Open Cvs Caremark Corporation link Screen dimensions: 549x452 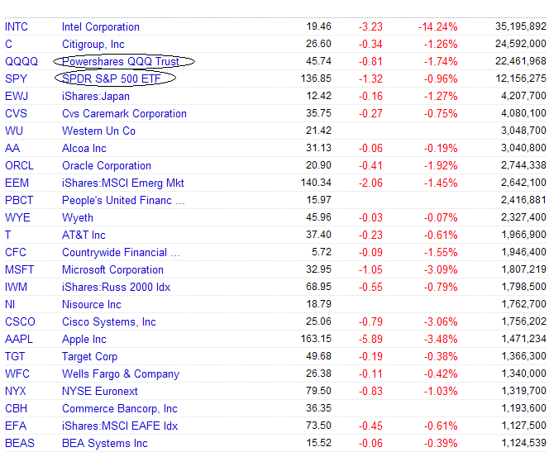[124, 114]
